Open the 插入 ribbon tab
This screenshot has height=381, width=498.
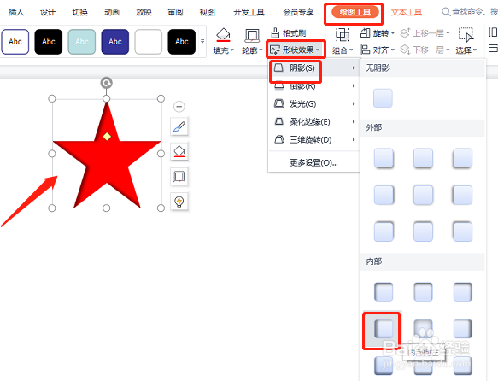click(x=16, y=12)
